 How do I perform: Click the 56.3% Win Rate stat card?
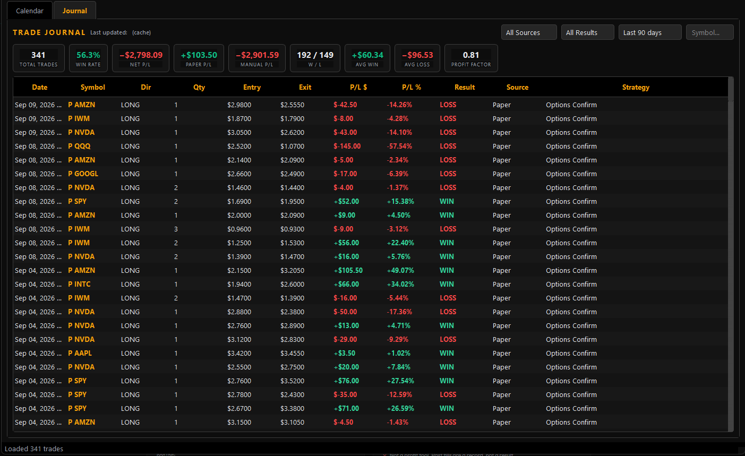point(88,58)
